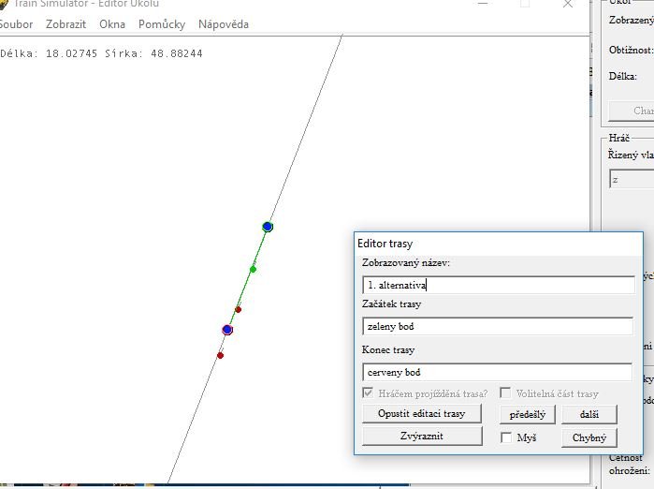The image size is (654, 489).
Task: Enable the Myš checkbox
Action: click(x=506, y=437)
